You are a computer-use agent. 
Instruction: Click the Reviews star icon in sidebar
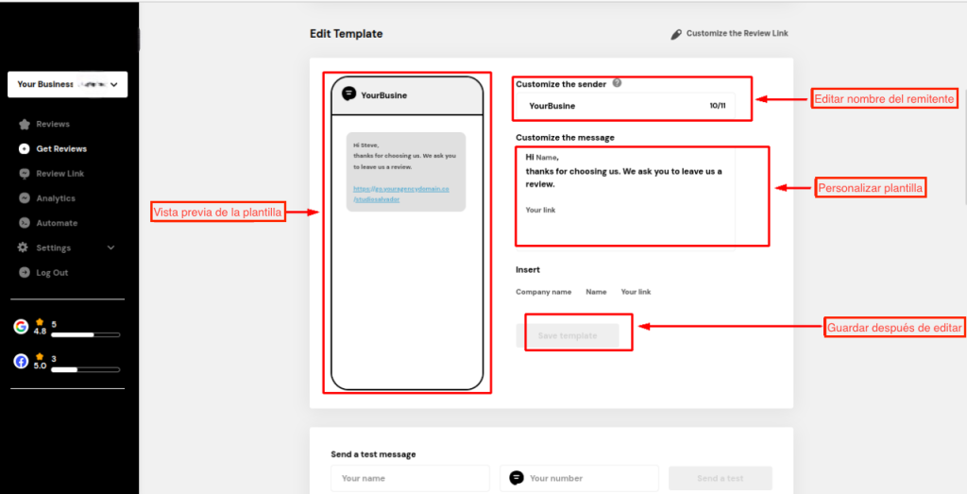25,125
